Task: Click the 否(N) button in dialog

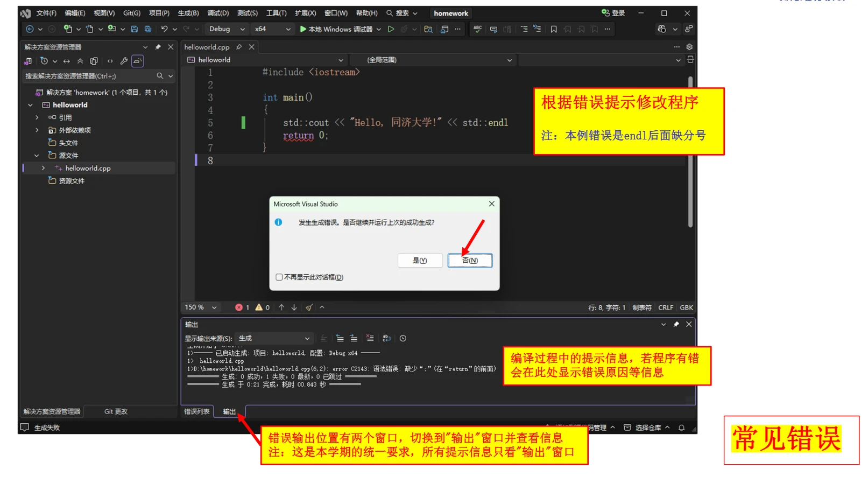Action: (x=470, y=261)
